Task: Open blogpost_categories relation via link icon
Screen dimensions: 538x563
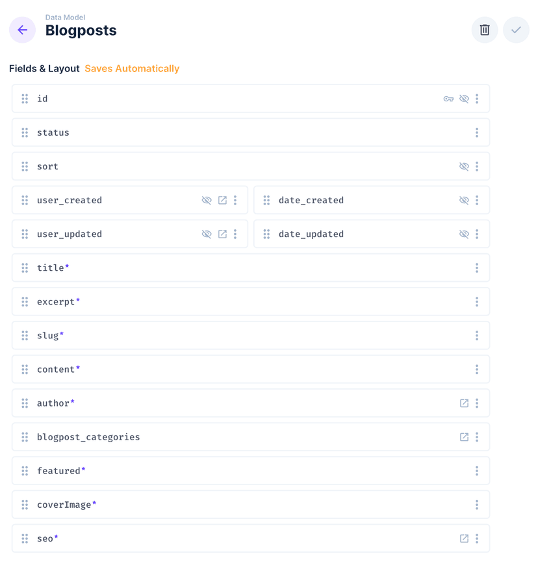Action: click(464, 436)
